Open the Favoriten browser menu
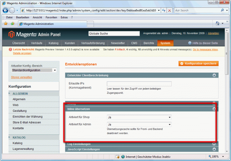 click(51, 17)
